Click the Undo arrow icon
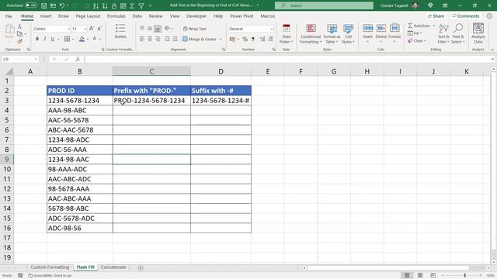The image size is (497, 279). [x=62, y=5]
